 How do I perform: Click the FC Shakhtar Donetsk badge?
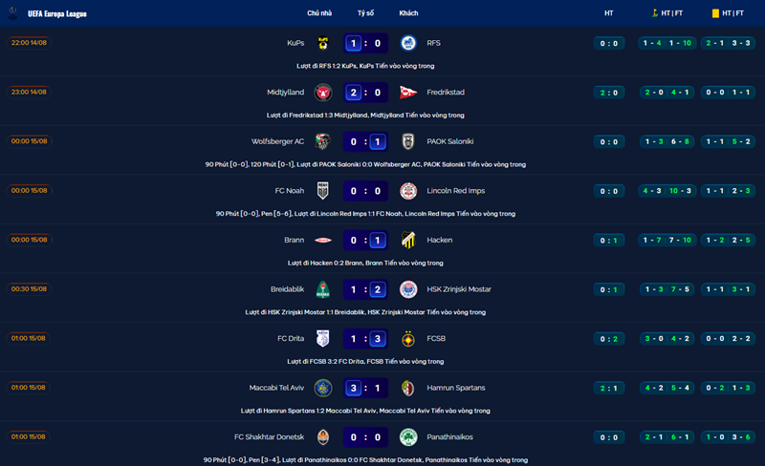tap(323, 436)
